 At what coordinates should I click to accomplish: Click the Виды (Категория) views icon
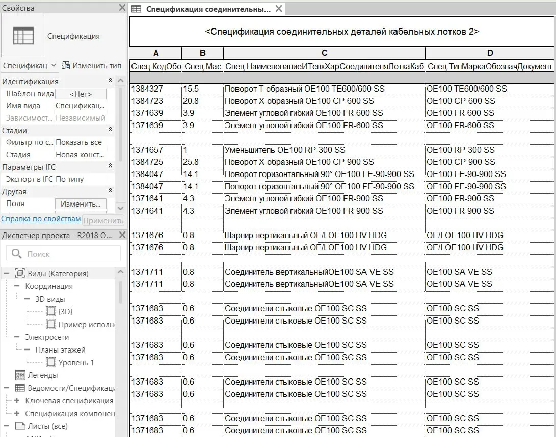[20, 273]
